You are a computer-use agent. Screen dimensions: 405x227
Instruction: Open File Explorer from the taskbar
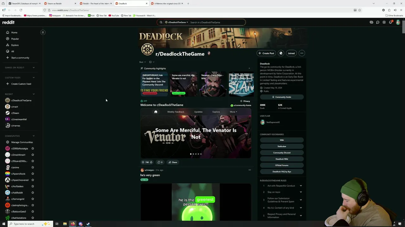pyautogui.click(x=65, y=224)
